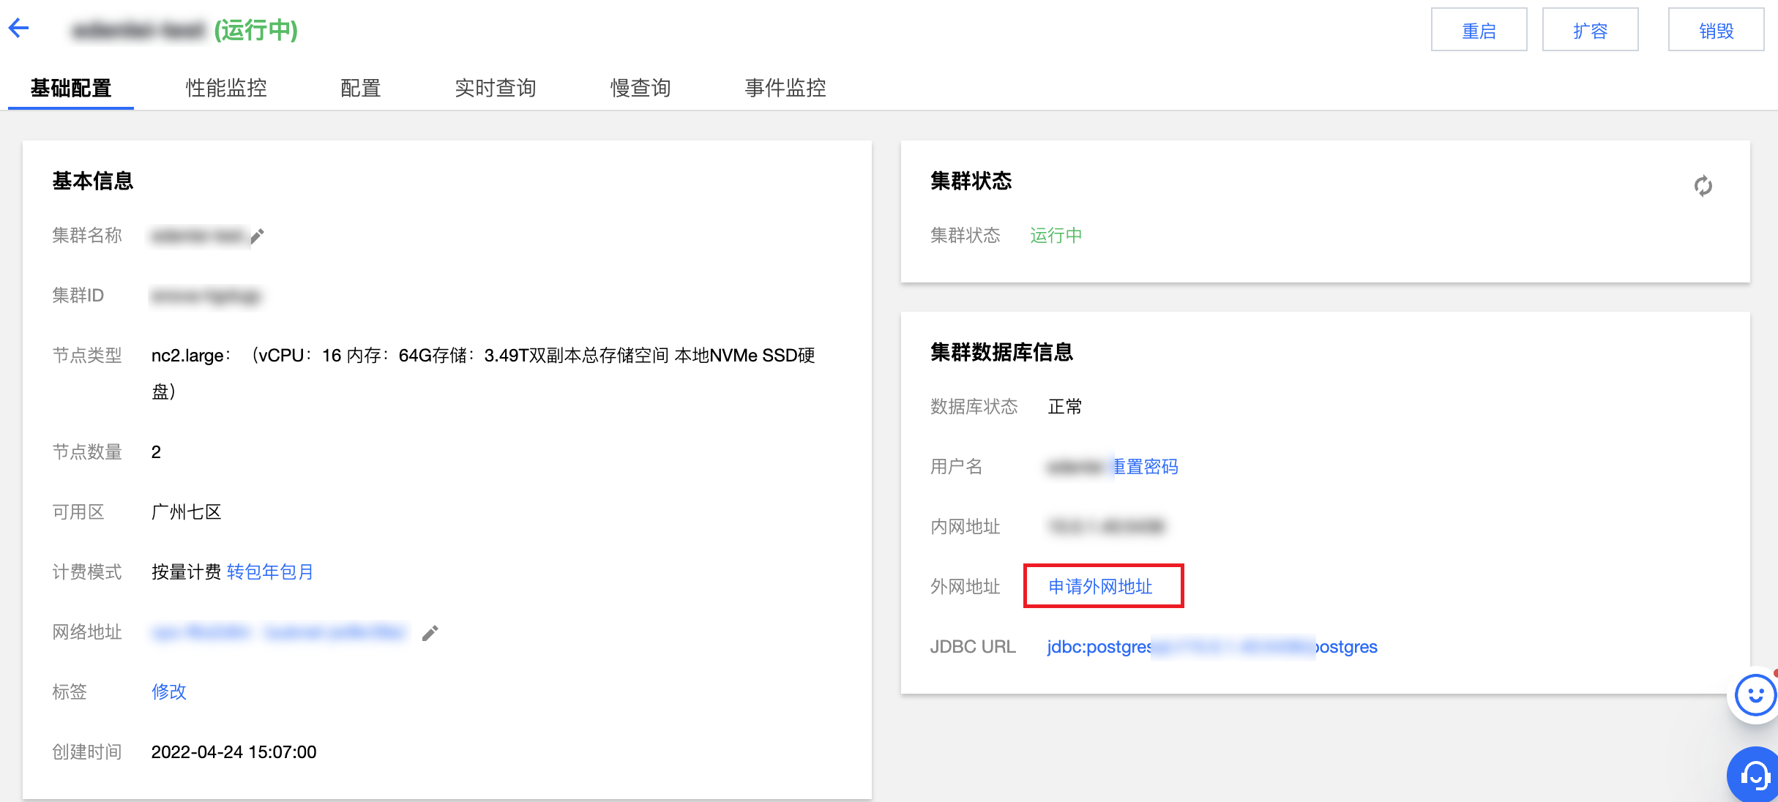Click the pencil icon beside network address
This screenshot has height=802, width=1778.
tap(430, 633)
